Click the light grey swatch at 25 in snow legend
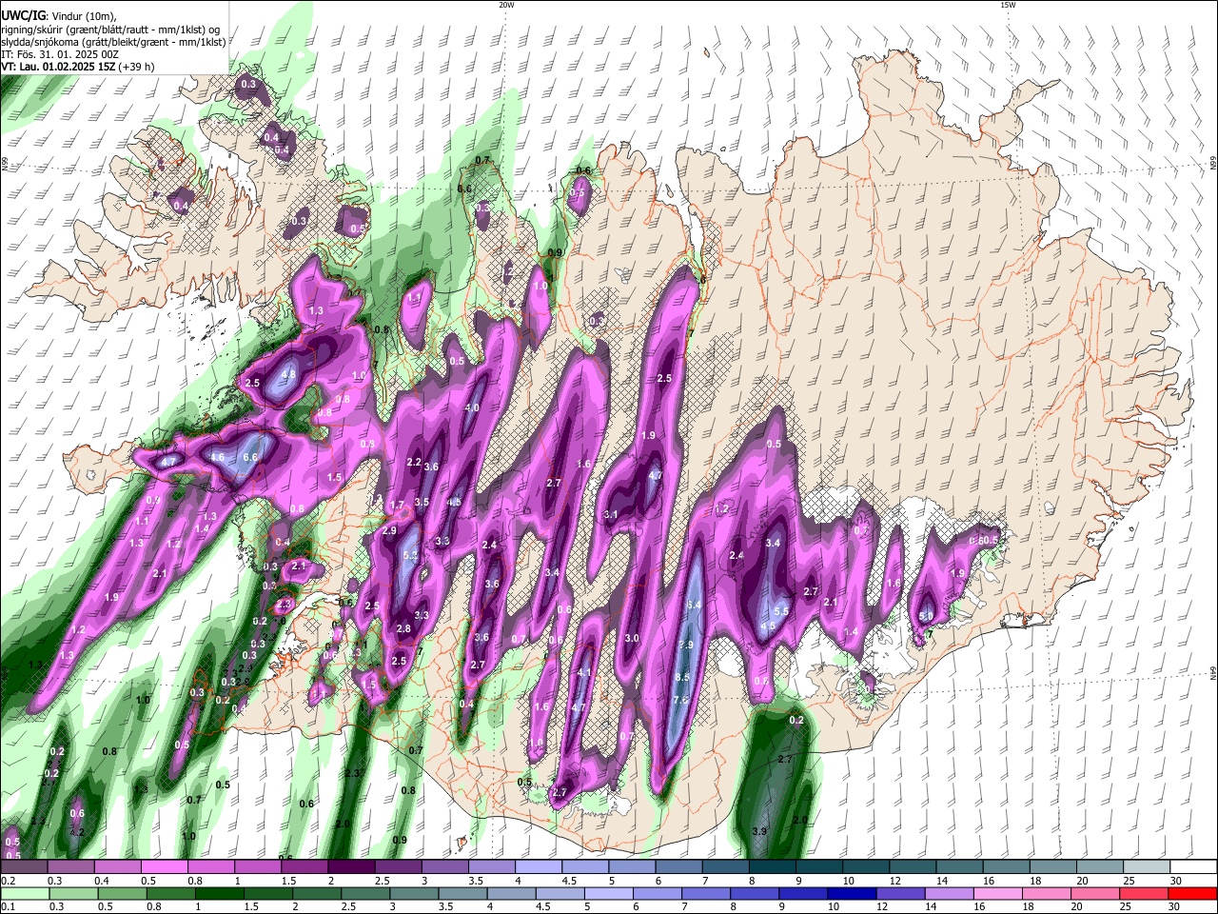Image resolution: width=1218 pixels, height=914 pixels. tap(1146, 867)
